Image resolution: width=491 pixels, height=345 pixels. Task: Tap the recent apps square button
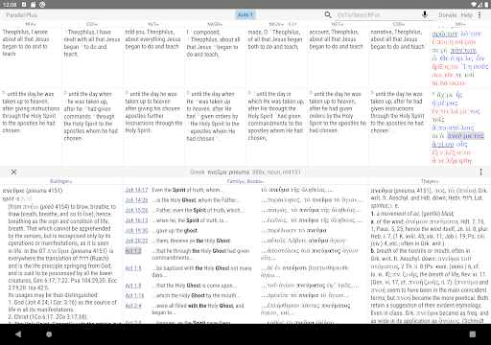pos(473,334)
